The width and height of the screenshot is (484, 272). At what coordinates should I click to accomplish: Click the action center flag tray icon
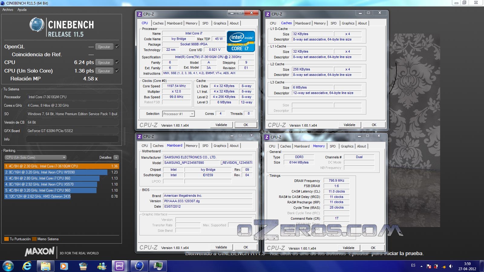[x=429, y=266]
